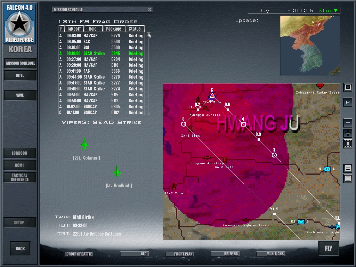Click the map zoom out minus icon
The width and height of the screenshot is (356, 267).
click(348, 123)
